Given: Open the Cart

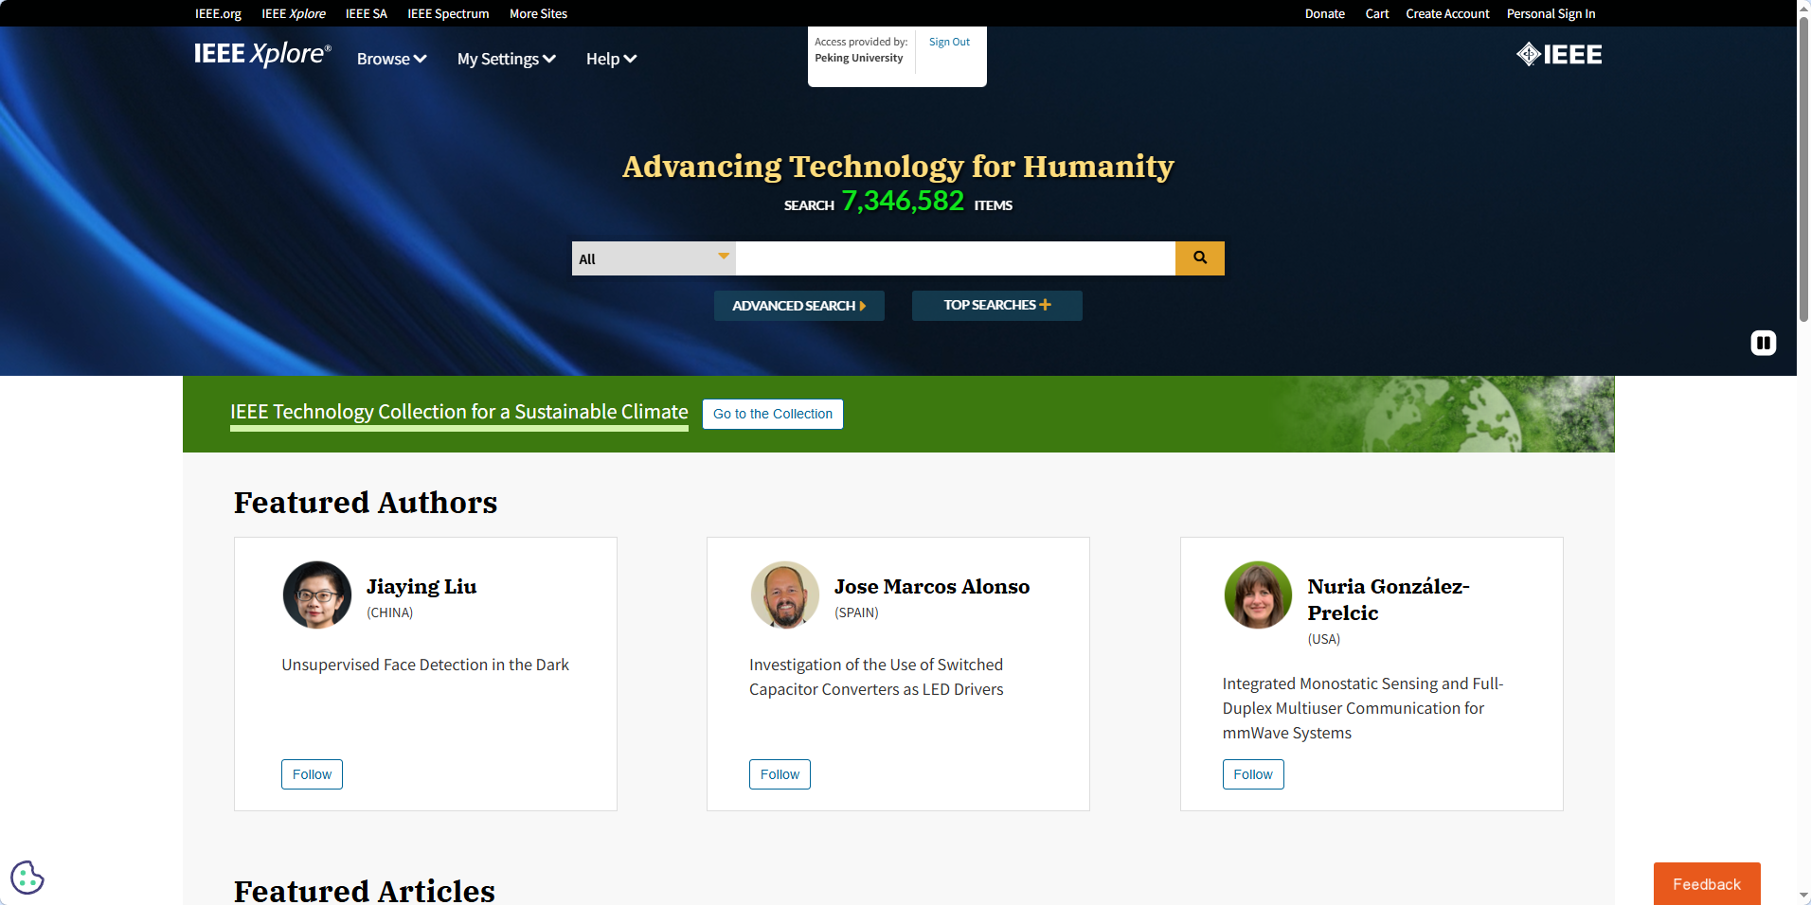Looking at the screenshot, I should click(1377, 13).
